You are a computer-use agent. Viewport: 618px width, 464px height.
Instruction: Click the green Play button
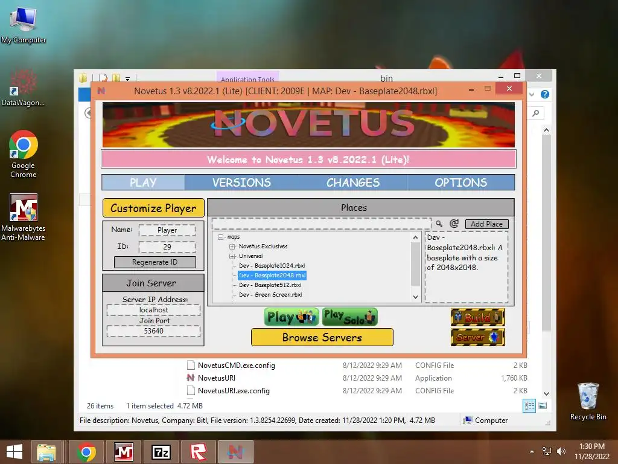point(291,317)
